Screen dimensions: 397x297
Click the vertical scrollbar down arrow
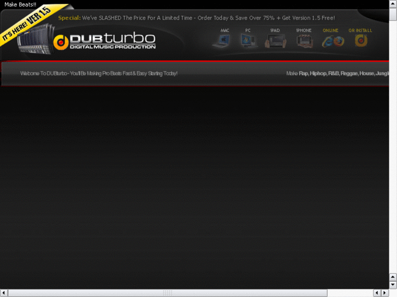pyautogui.click(x=393, y=284)
